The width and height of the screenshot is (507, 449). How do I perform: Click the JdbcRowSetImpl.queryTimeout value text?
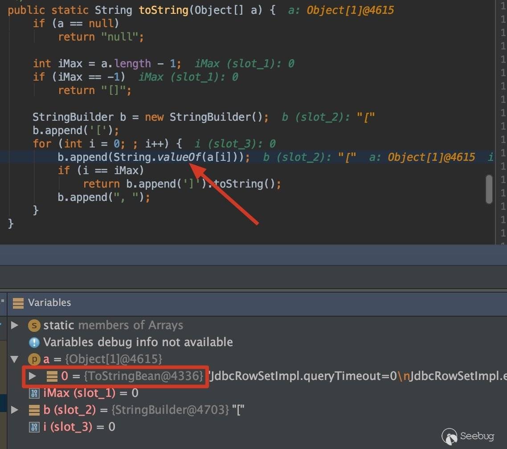(303, 376)
